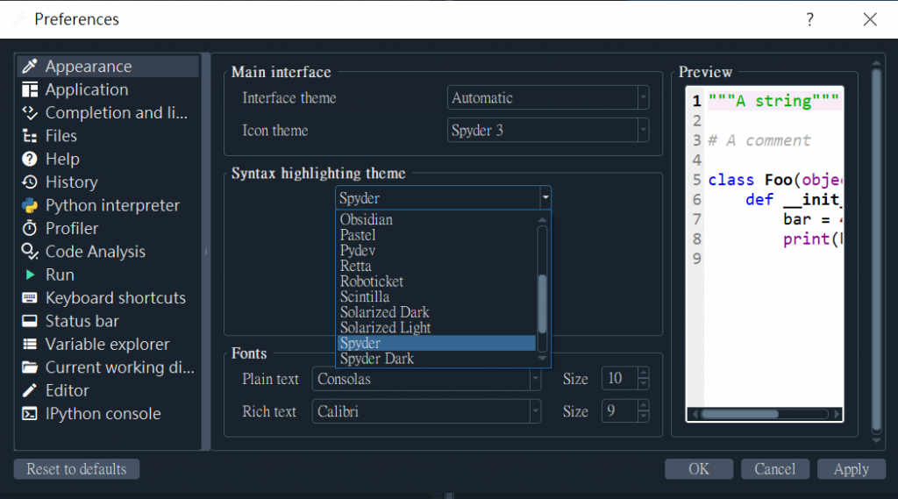Click the Variable explorer table icon
Screen dimensions: 898x499
tap(30, 344)
